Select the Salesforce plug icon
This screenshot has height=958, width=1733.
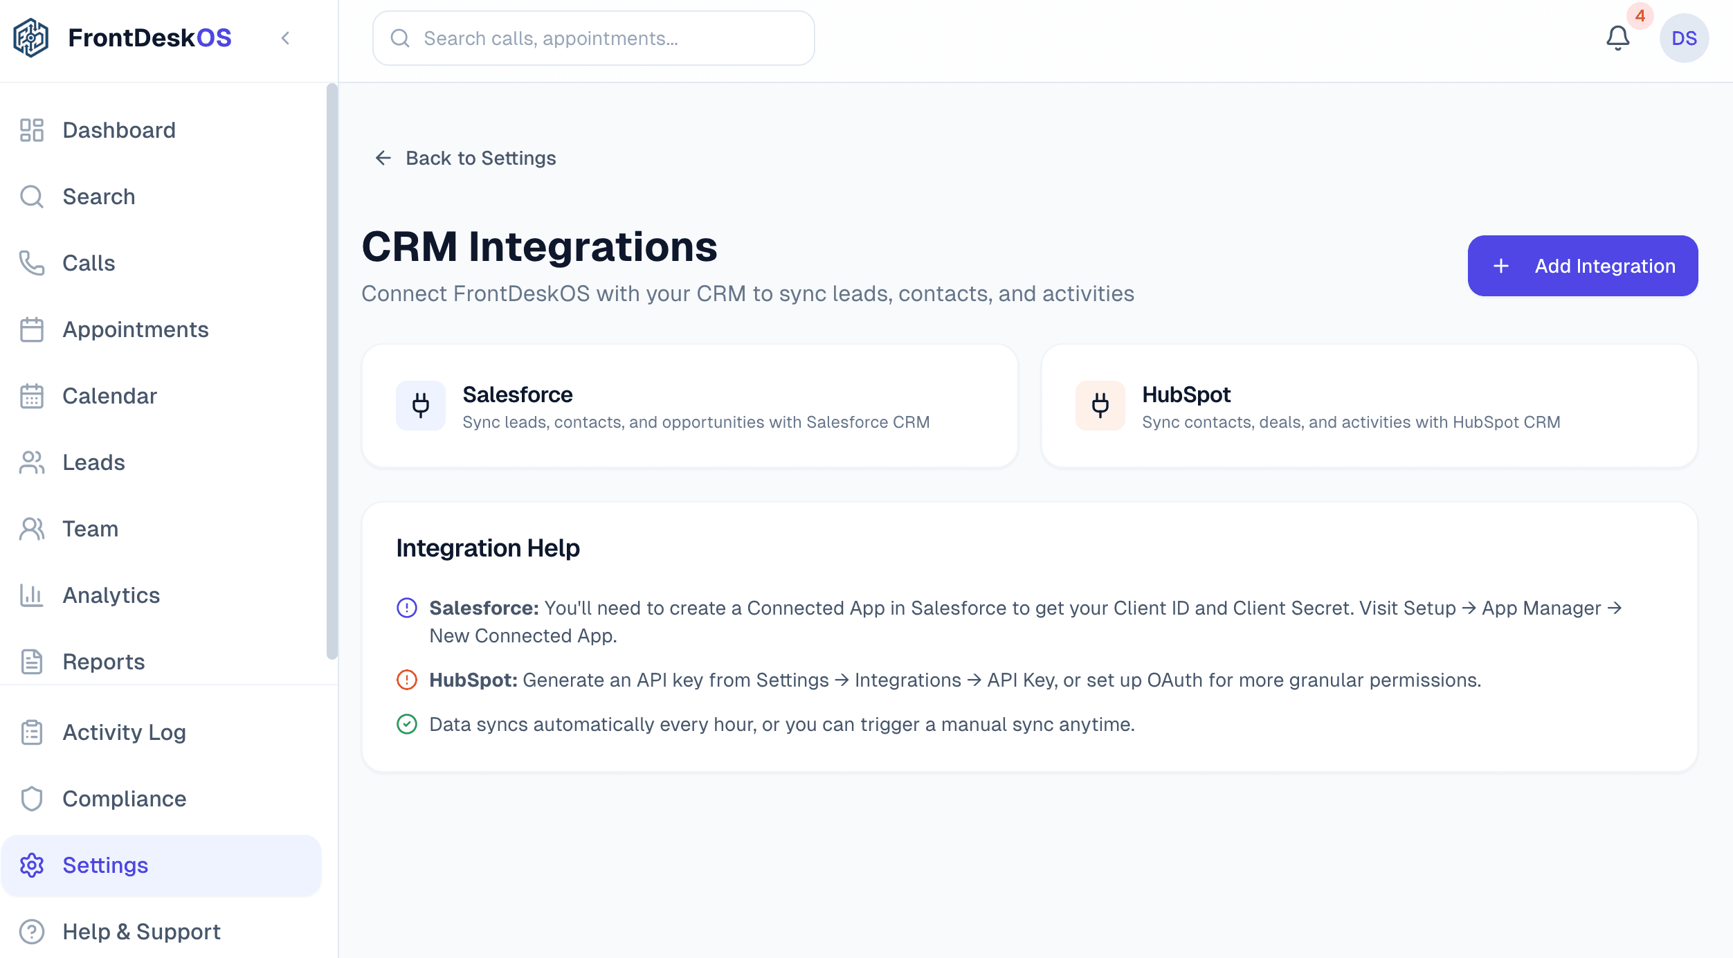[421, 405]
